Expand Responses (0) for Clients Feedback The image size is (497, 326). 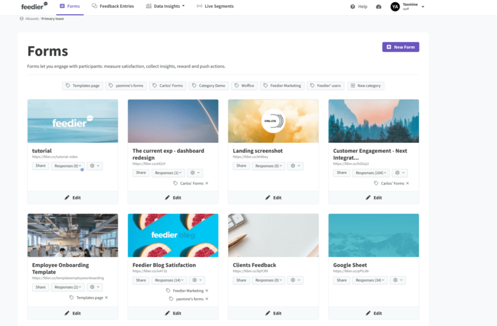tap(268, 280)
